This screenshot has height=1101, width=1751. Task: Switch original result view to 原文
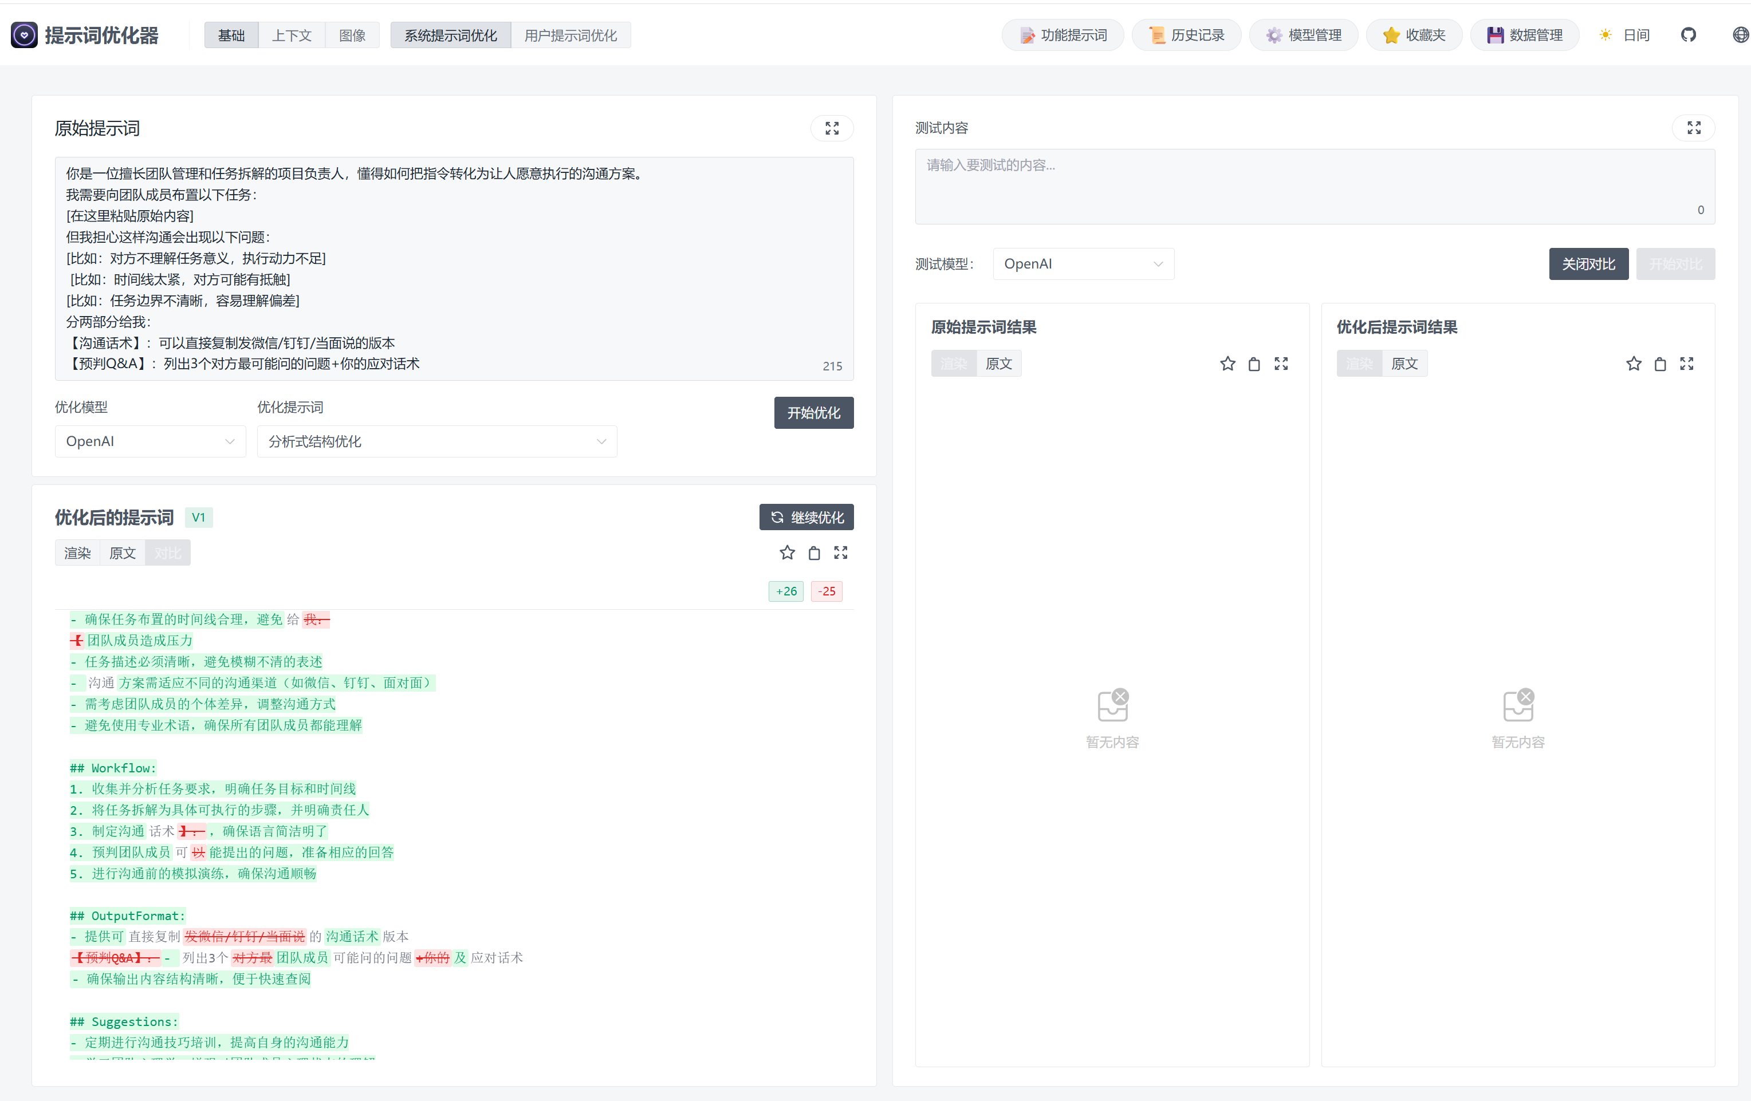pos(998,364)
